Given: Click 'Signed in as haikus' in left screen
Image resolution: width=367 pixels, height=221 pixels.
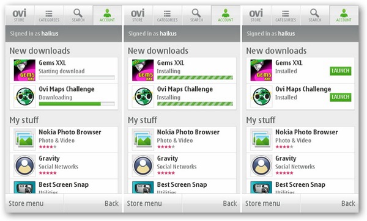Looking at the screenshot, I should pos(34,34).
